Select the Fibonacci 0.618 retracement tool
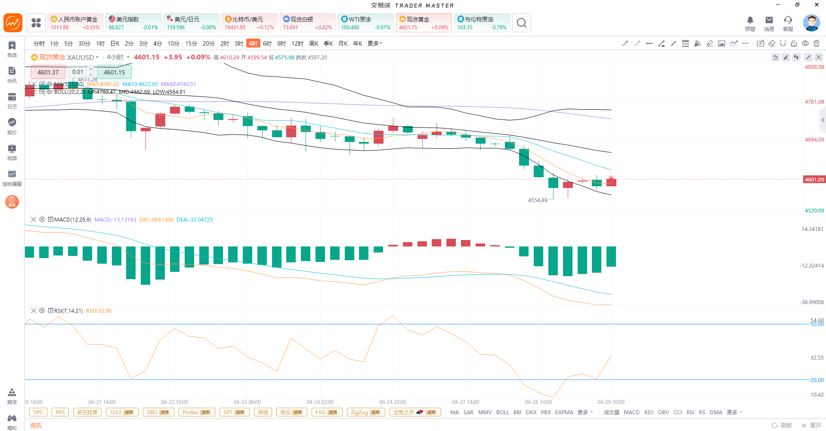 (685, 43)
